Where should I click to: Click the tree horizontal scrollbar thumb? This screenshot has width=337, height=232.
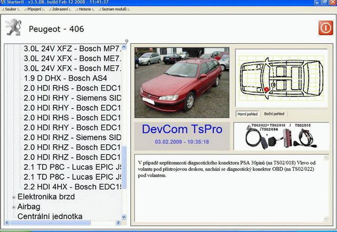click(x=51, y=223)
